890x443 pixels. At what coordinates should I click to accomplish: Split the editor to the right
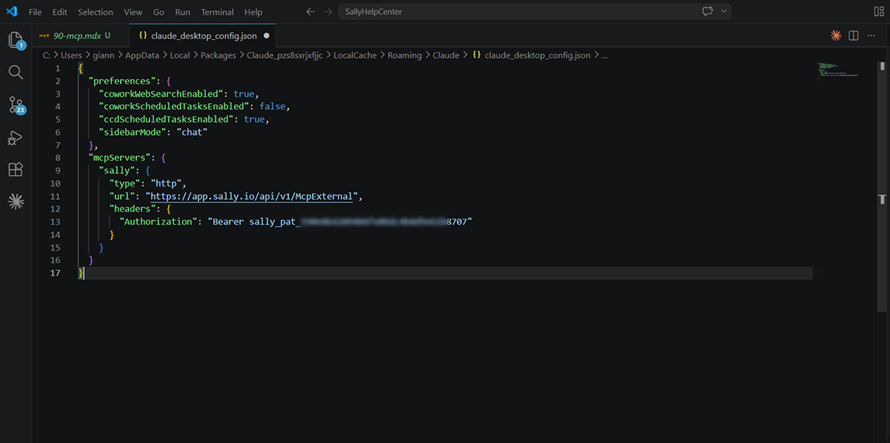853,36
